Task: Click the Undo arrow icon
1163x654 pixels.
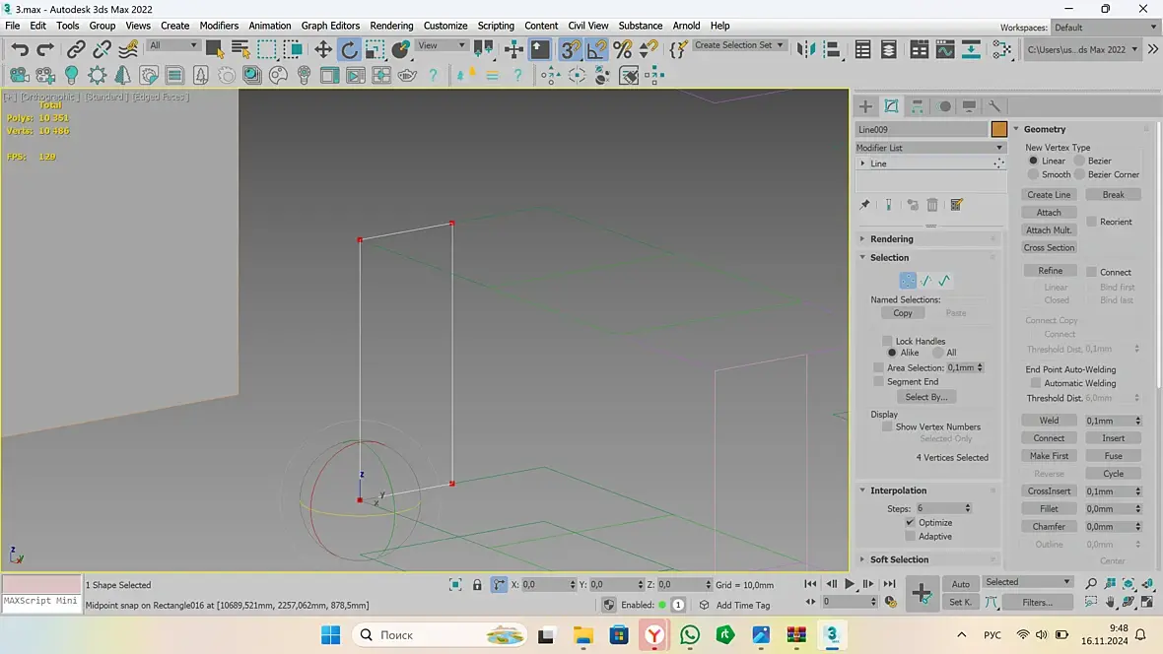Action: [20, 49]
